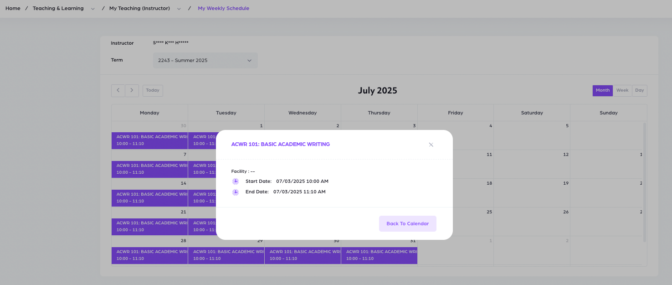The height and width of the screenshot is (285, 672).
Task: Go to Home in the breadcrumb
Action: 13,8
